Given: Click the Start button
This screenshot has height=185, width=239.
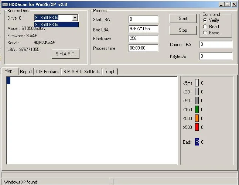Looking at the screenshot, I should (183, 18).
